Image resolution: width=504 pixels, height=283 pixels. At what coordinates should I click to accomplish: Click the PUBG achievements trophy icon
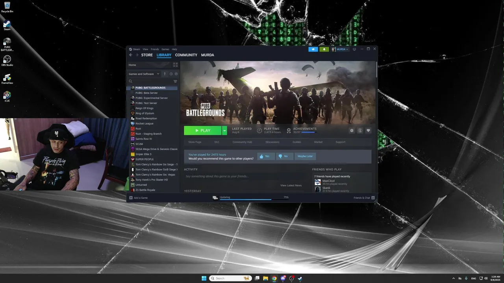289,130
